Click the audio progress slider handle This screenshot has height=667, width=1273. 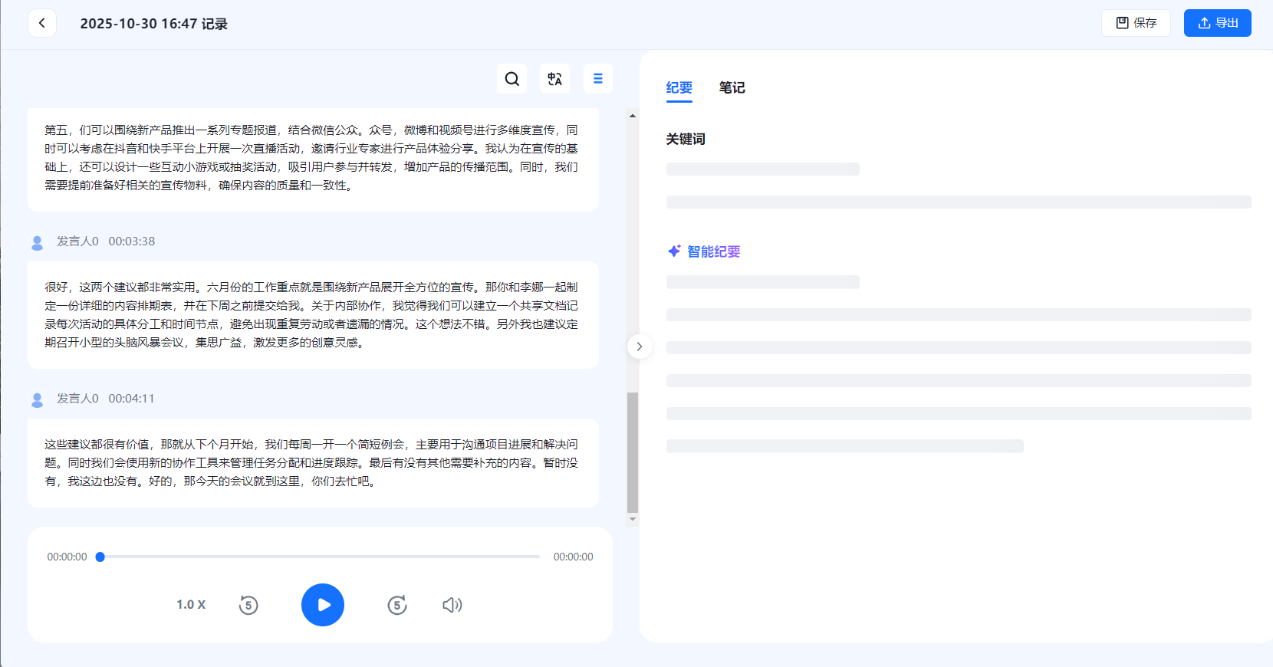100,557
